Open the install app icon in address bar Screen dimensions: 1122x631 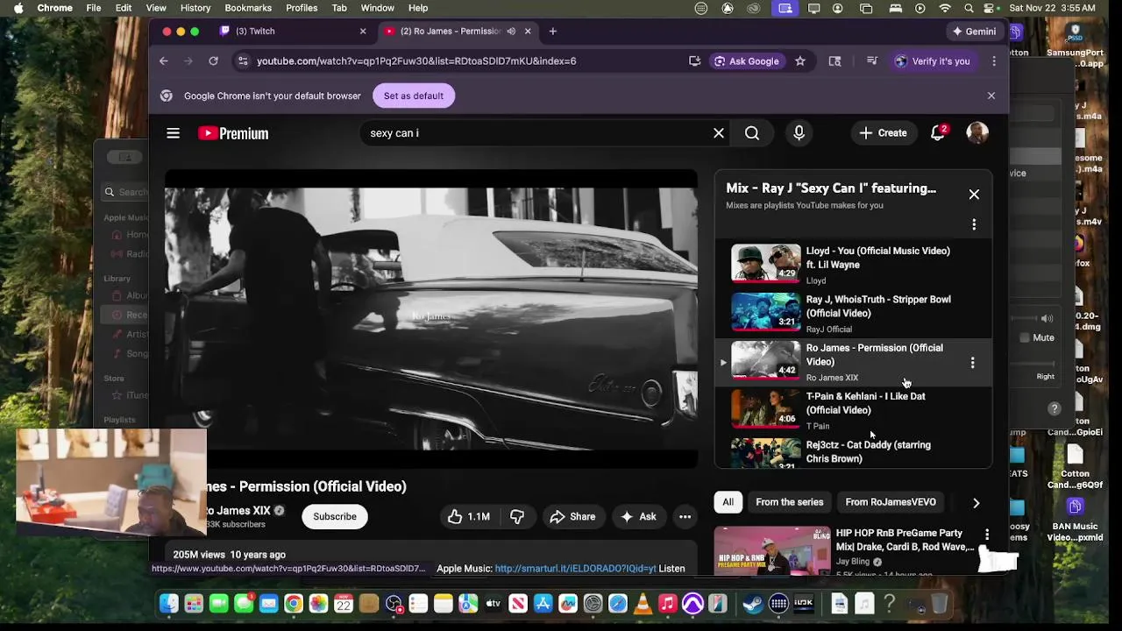(694, 61)
